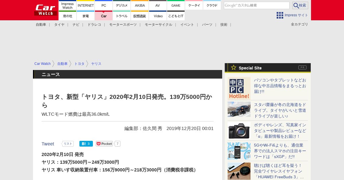Click ヤリス breadcrumb link
Image resolution: width=344 pixels, height=180 pixels.
tap(96, 64)
